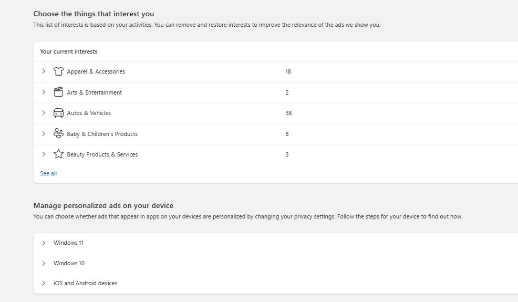This screenshot has height=302, width=518.
Task: Expand the Windows 10 instructions chevron
Action: point(44,263)
